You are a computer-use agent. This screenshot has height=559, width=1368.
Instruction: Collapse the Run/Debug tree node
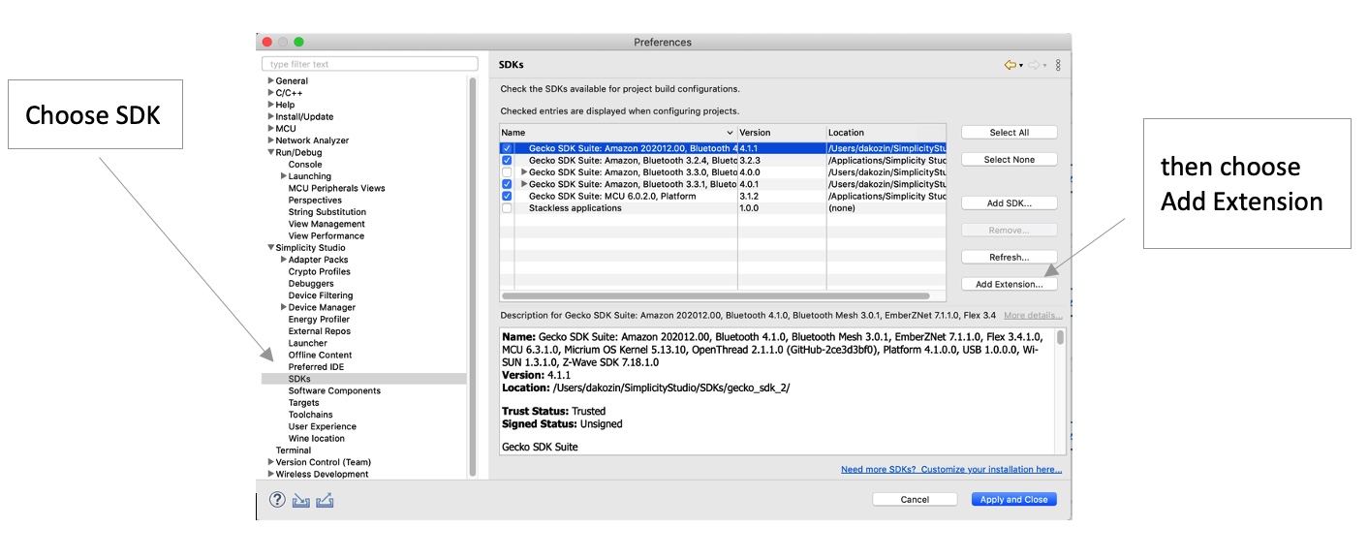[x=270, y=152]
